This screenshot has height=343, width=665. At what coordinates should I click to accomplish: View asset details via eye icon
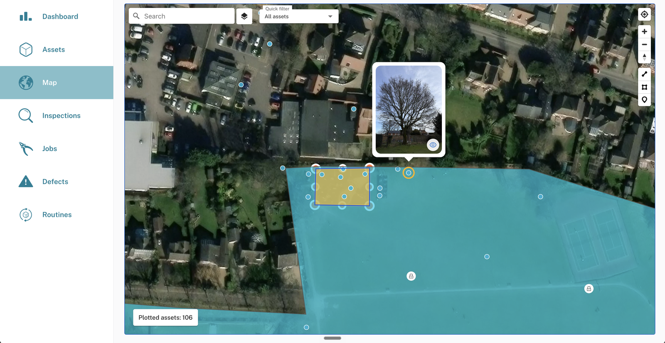coord(433,145)
